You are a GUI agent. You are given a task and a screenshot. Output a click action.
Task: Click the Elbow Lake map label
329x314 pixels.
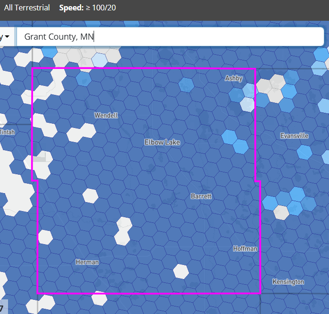pyautogui.click(x=162, y=142)
